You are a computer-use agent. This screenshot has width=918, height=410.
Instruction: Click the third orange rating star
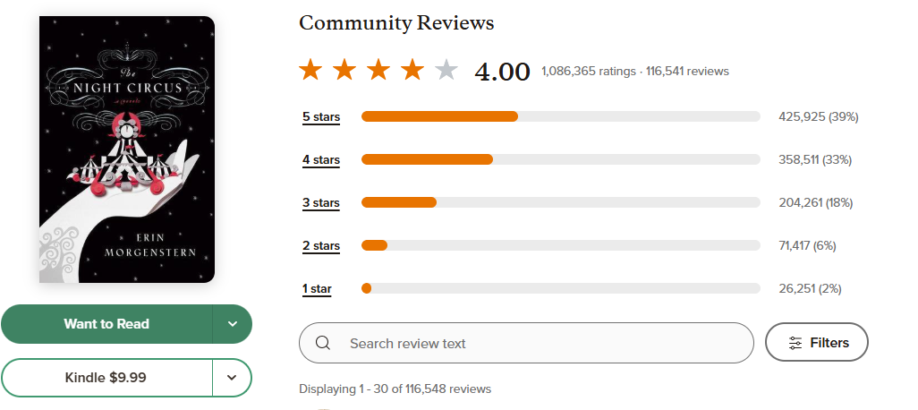[378, 70]
